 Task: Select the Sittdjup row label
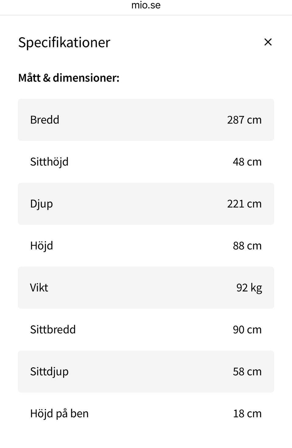[49, 372]
